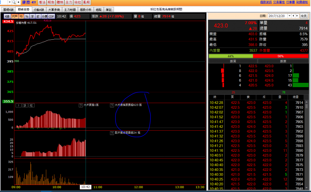Follow the 行事曆 link

[x=291, y=2]
